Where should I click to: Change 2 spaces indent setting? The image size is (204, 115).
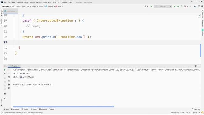[x=194, y=113]
